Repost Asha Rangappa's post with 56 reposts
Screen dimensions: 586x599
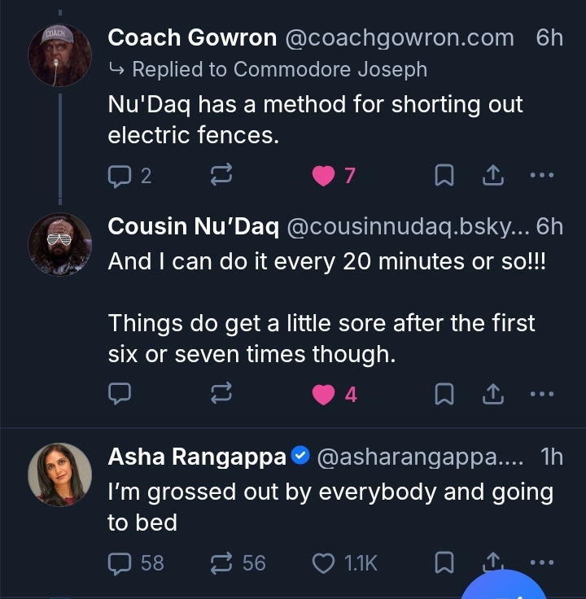[x=222, y=562]
